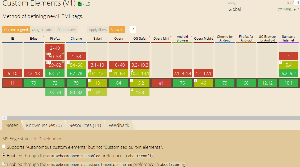Click Firefox versions 50-58 cell
Viewport: 300px width, 167px height.
click(x=55, y=56)
